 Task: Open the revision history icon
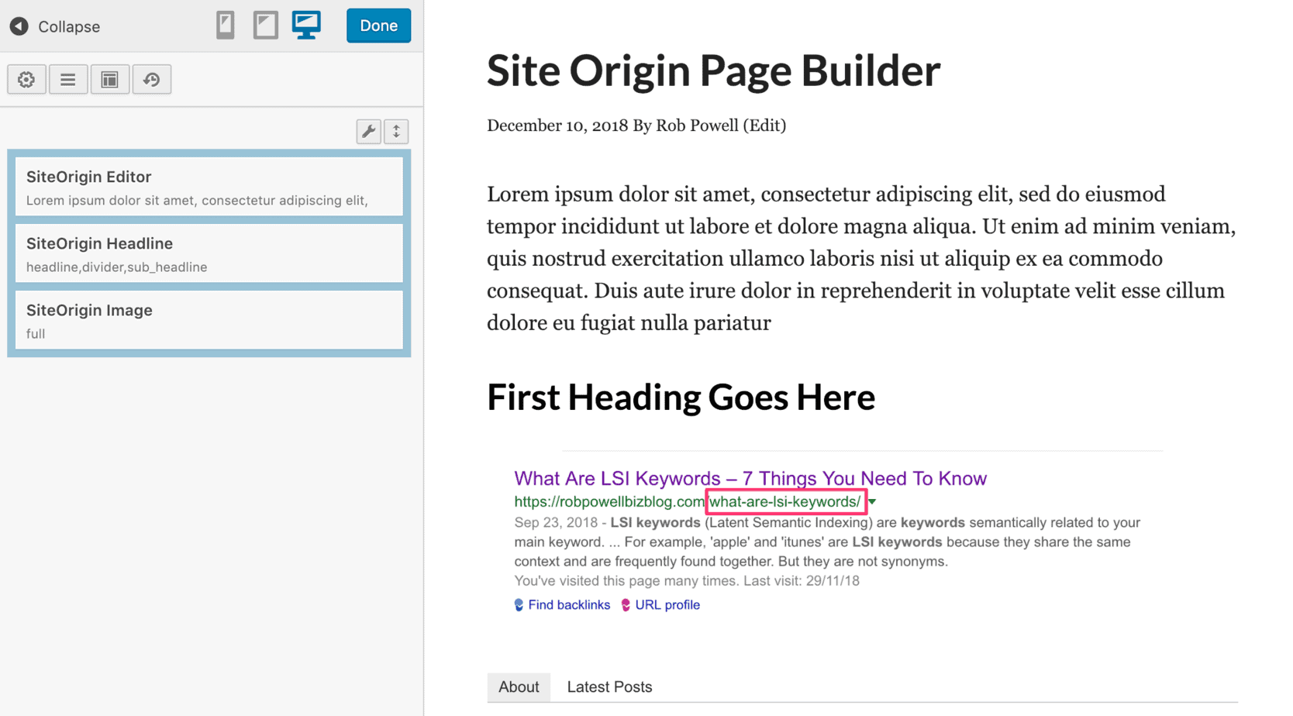152,79
